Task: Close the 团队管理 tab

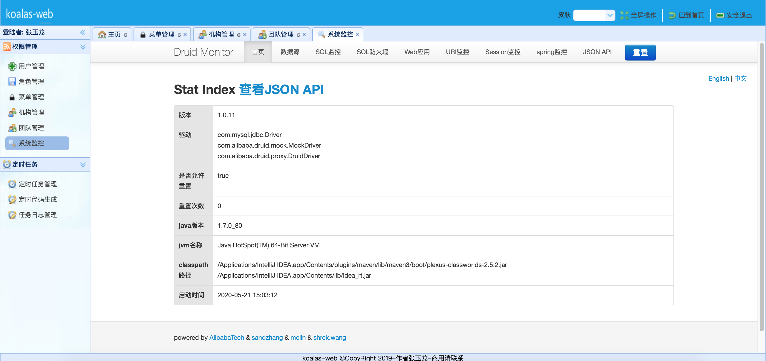Action: (304, 35)
